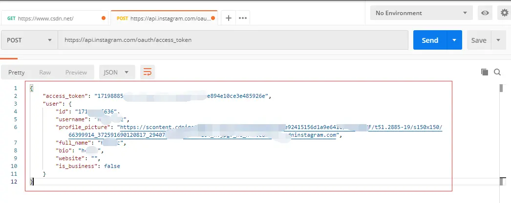Change the POST method dropdown
The height and width of the screenshot is (203, 511).
(29, 40)
